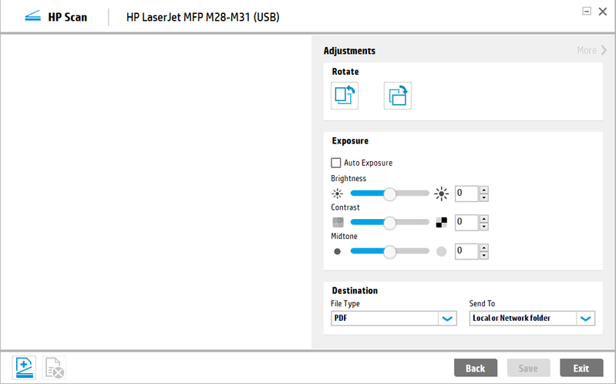616x384 pixels.
Task: Click the Brightness slider handle
Action: point(389,194)
